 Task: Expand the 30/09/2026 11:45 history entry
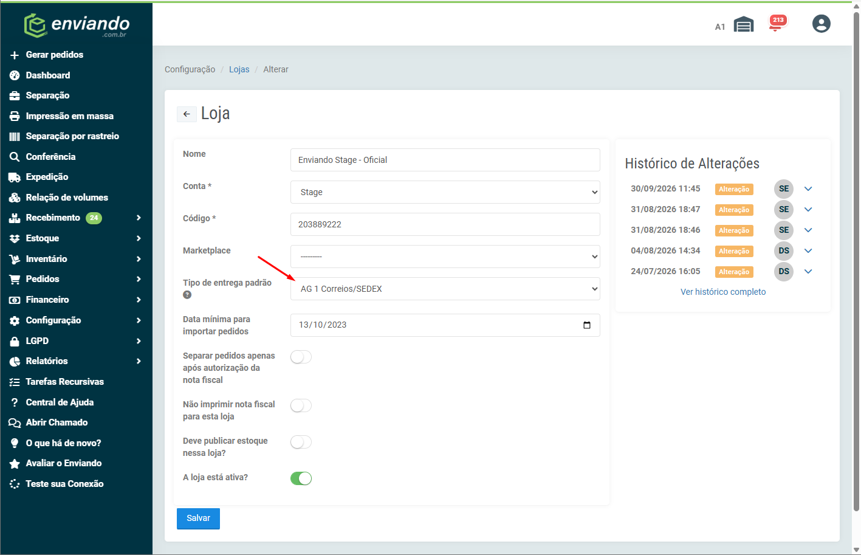808,189
